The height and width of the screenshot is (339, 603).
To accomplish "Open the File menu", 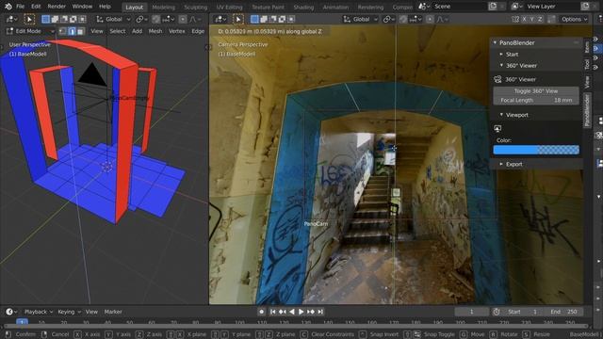I will tap(21, 7).
